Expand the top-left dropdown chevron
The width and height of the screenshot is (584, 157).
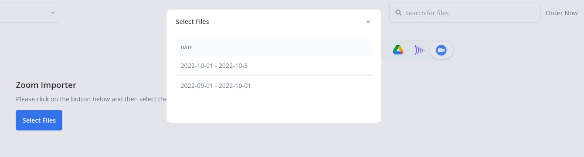[53, 13]
